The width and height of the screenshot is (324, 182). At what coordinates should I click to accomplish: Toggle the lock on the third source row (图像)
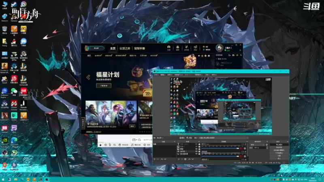199,149
